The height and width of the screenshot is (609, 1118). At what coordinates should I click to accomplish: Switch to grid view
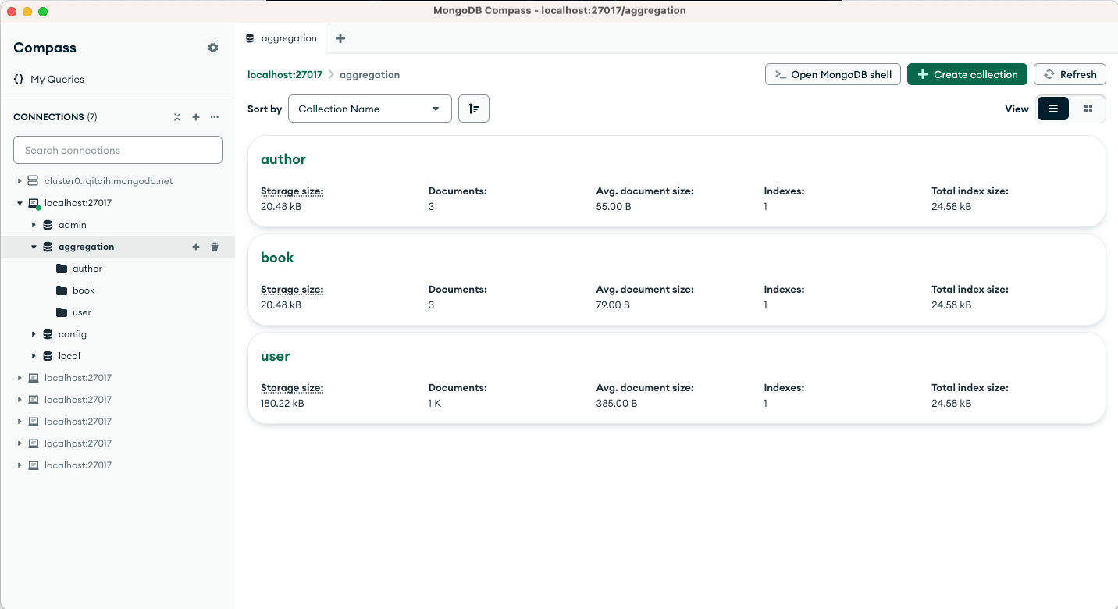point(1088,109)
